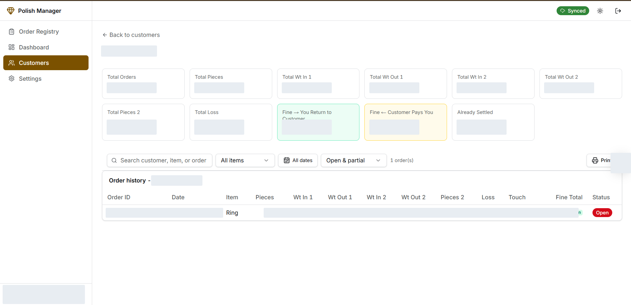This screenshot has height=305, width=631.
Task: Click the Pieces 2 column header
Action: pyautogui.click(x=452, y=197)
